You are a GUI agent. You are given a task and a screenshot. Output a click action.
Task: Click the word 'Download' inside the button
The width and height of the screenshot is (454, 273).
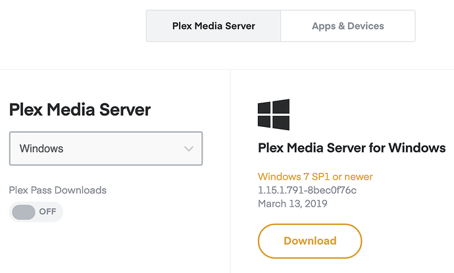click(x=310, y=241)
